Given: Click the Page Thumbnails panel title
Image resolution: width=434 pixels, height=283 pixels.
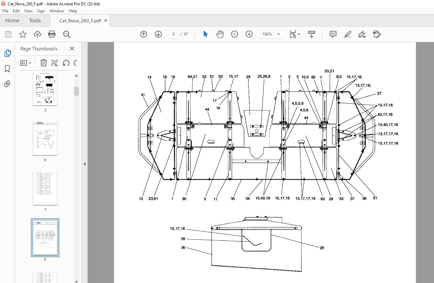Looking at the screenshot, I should point(39,48).
